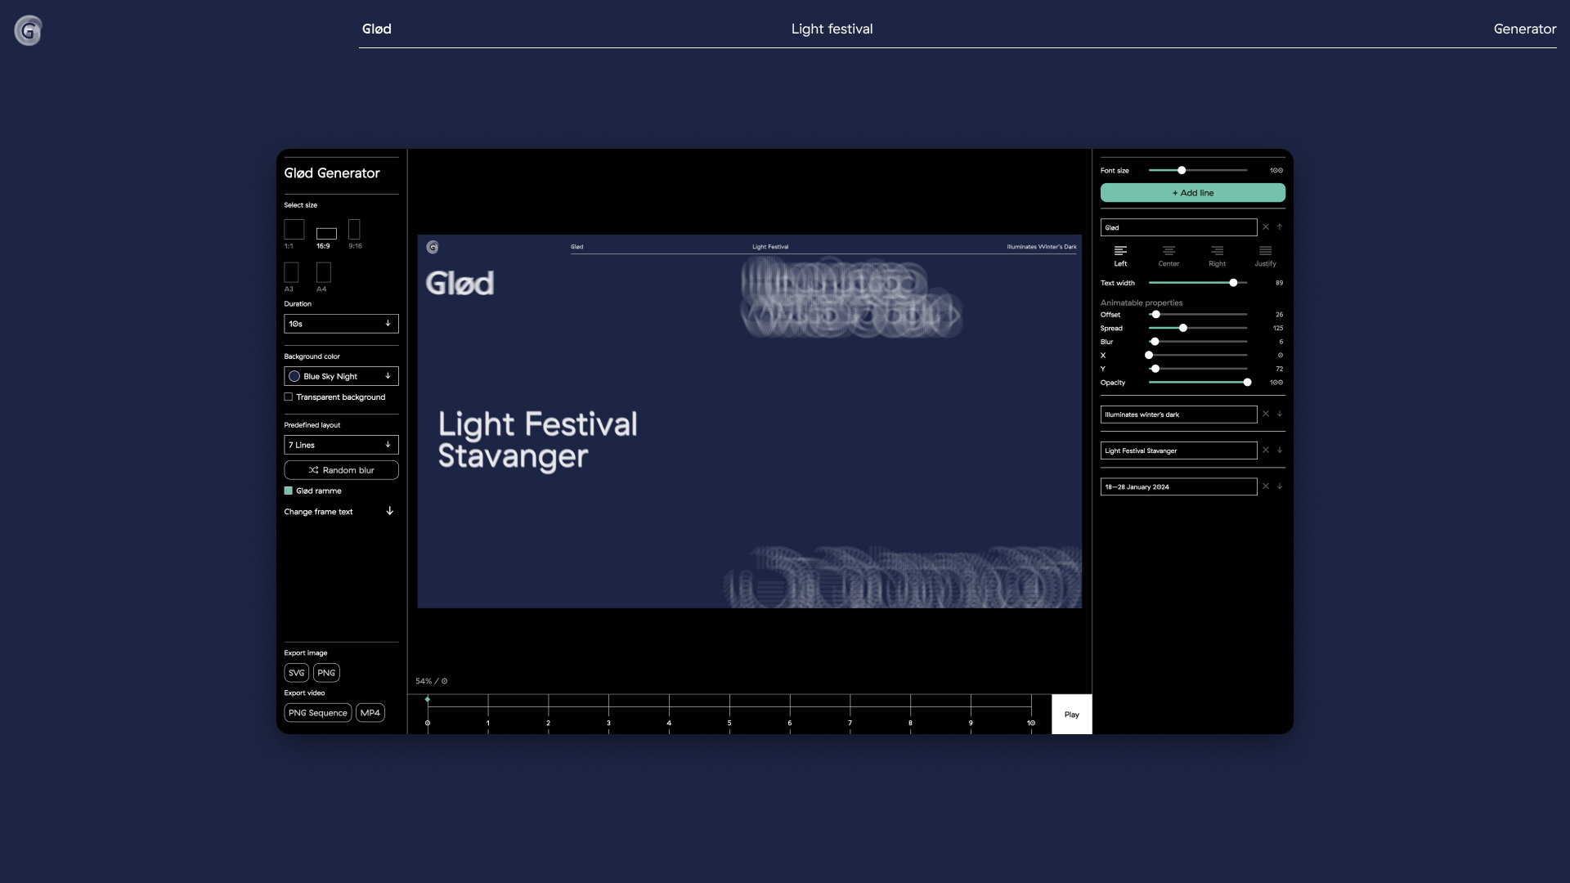Remove the Glød text line
The width and height of the screenshot is (1570, 883).
(x=1265, y=227)
